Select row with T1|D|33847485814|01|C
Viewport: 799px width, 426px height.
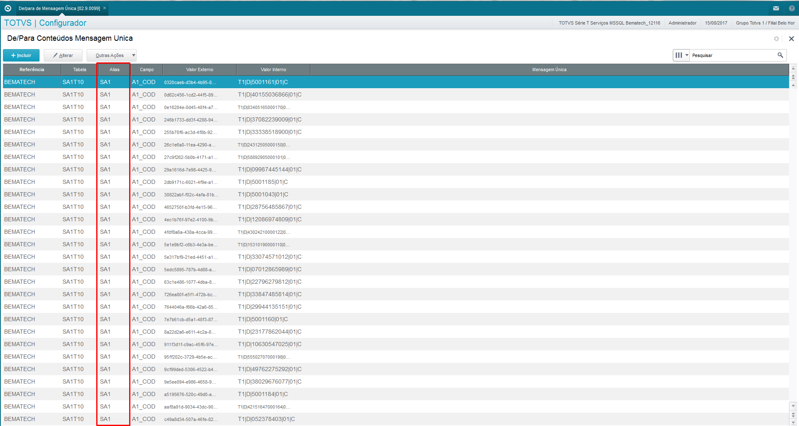(396, 294)
